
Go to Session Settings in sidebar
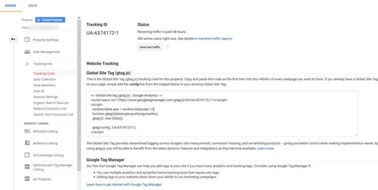pos(45,97)
